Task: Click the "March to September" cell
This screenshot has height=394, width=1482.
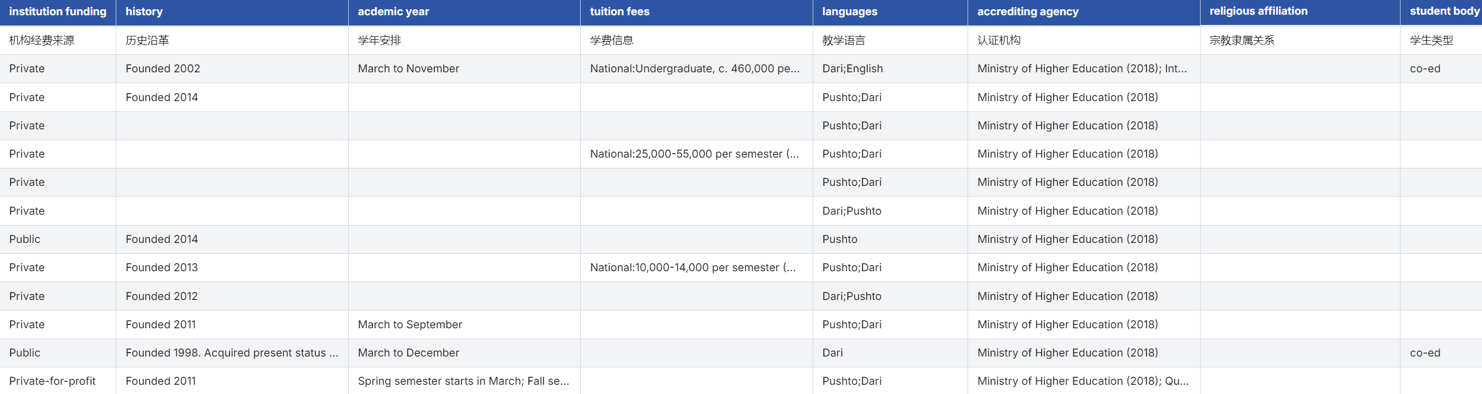Action: coord(410,324)
